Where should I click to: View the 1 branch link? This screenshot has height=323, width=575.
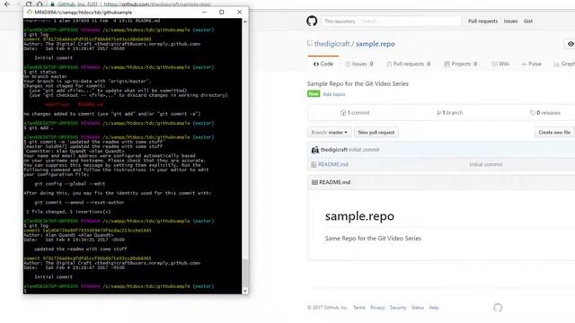coord(449,113)
